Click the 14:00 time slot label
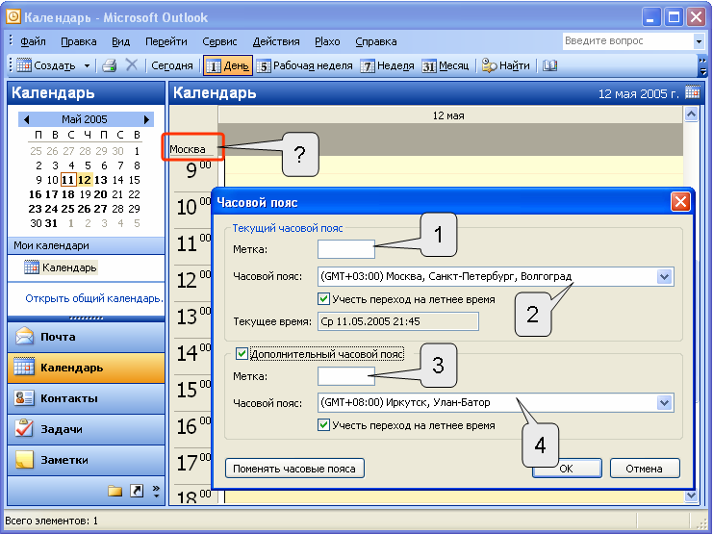Screen dimensions: 713x534 coord(193,353)
